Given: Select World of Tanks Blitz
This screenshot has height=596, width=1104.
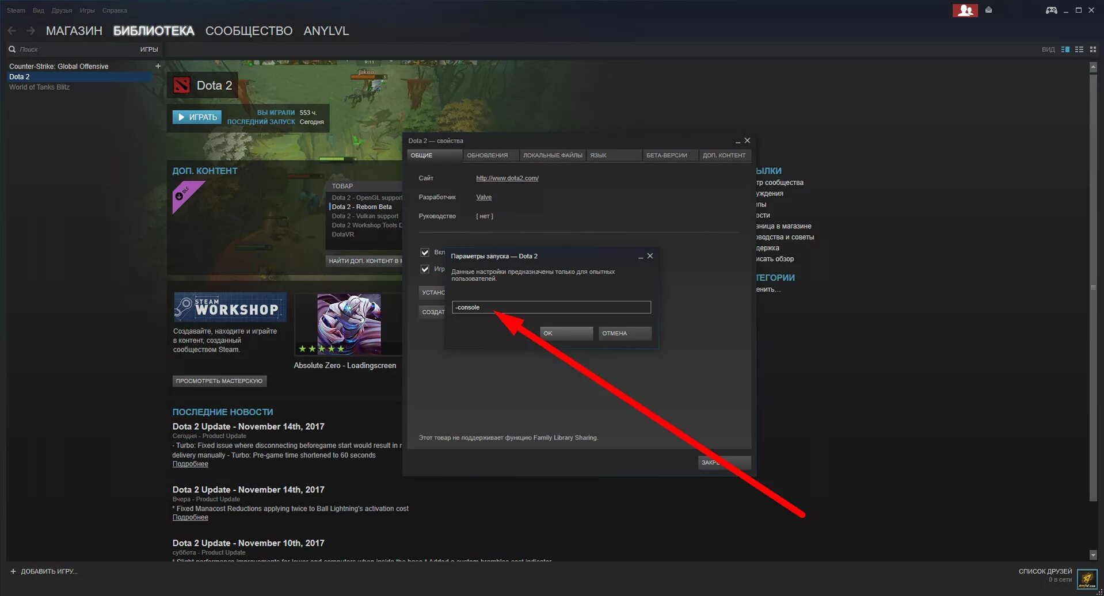Looking at the screenshot, I should 39,87.
